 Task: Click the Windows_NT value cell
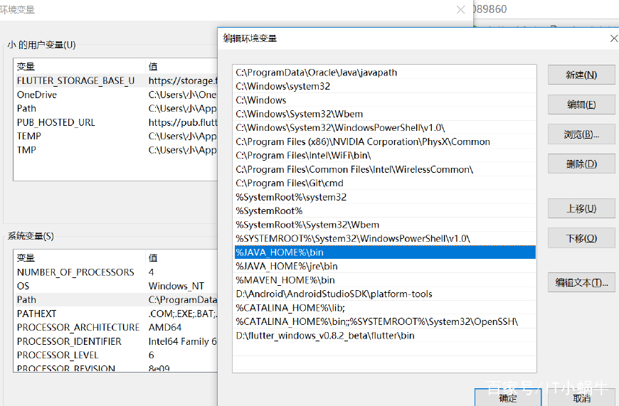pyautogui.click(x=176, y=286)
